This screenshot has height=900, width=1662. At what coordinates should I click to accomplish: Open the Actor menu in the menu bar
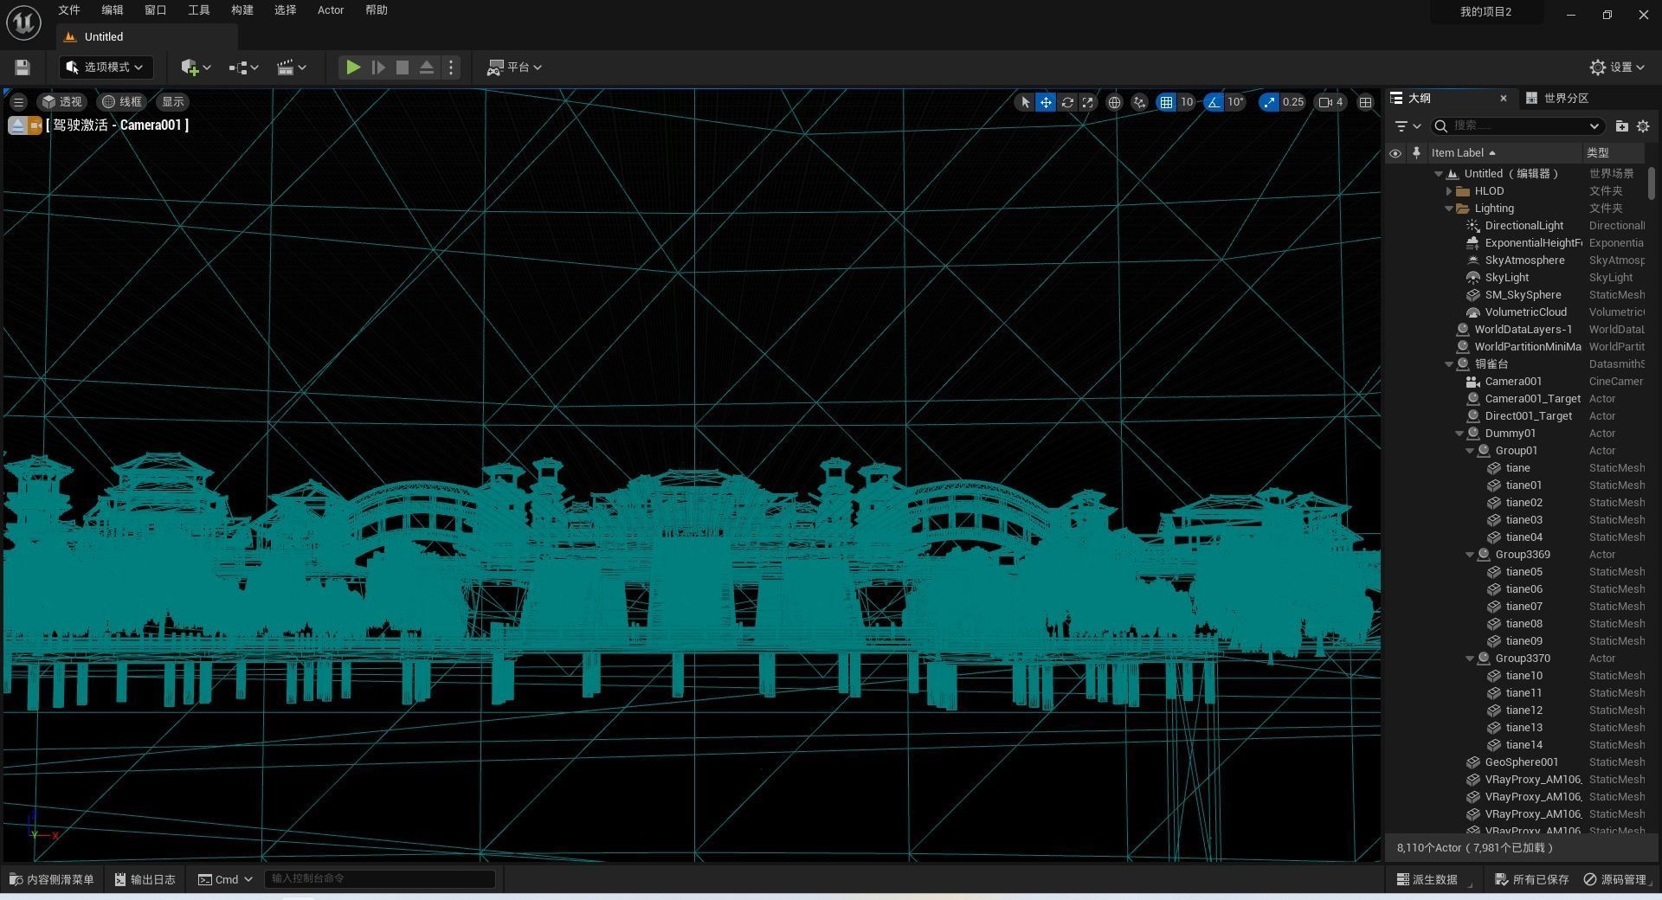[330, 10]
